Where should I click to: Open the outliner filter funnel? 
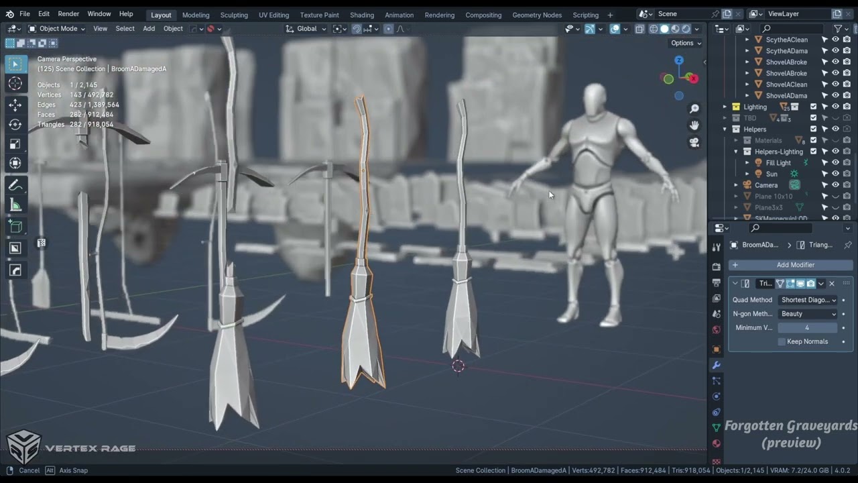[x=838, y=28]
